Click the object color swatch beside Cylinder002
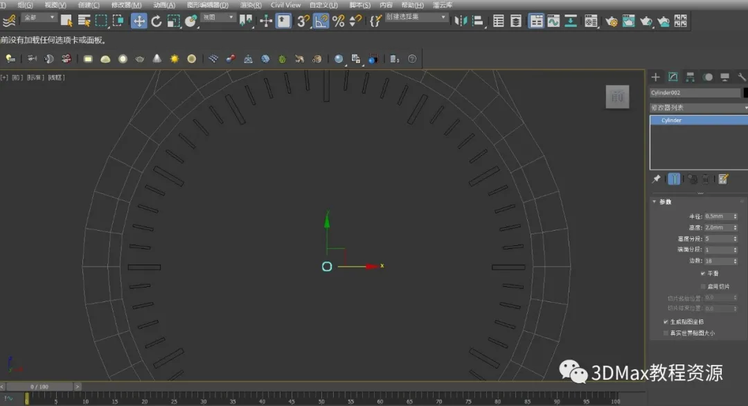This screenshot has height=406, width=748. point(746,93)
